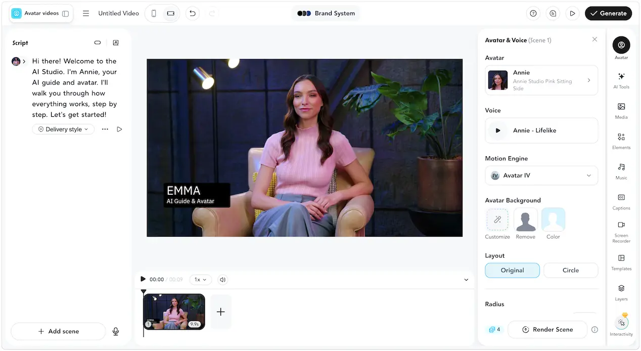Image resolution: width=641 pixels, height=351 pixels.
Task: Select the Circle layout option
Action: [571, 270]
